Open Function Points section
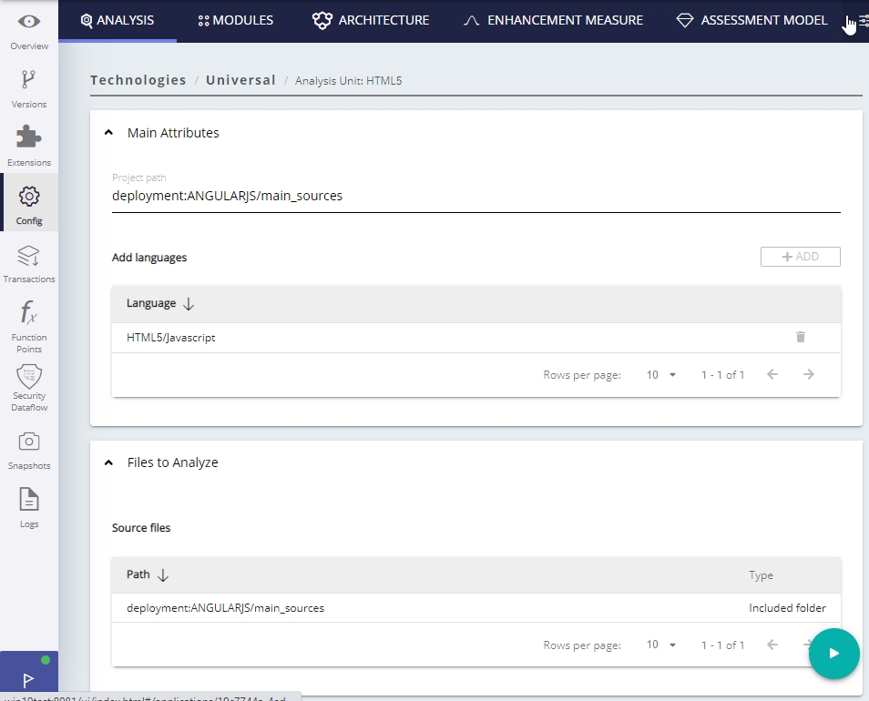Screen dimensions: 869x701 click(29, 324)
